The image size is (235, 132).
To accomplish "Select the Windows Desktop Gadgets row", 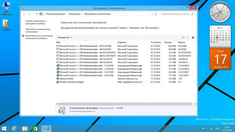I will pos(126,82).
